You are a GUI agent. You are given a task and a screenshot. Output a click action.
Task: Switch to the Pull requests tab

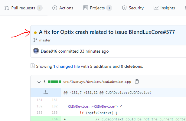pos(23,8)
